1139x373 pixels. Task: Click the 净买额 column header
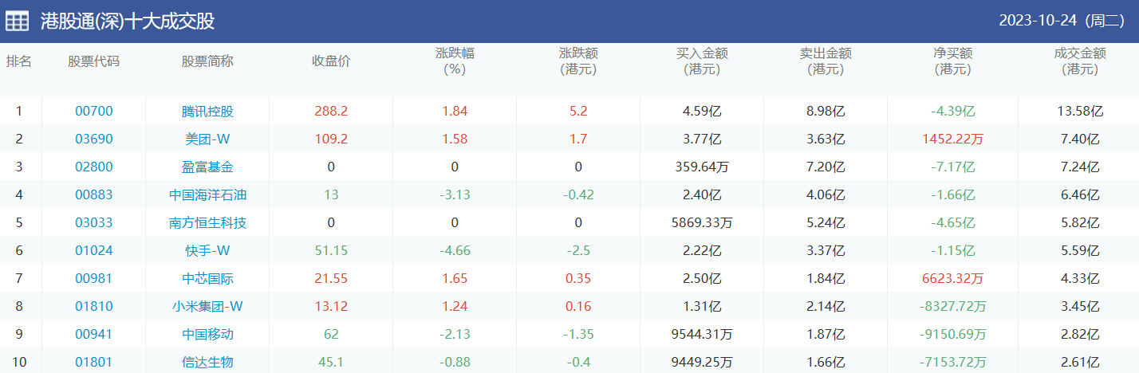(953, 61)
